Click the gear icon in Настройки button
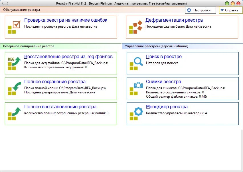This screenshot has width=243, height=172. click(189, 10)
